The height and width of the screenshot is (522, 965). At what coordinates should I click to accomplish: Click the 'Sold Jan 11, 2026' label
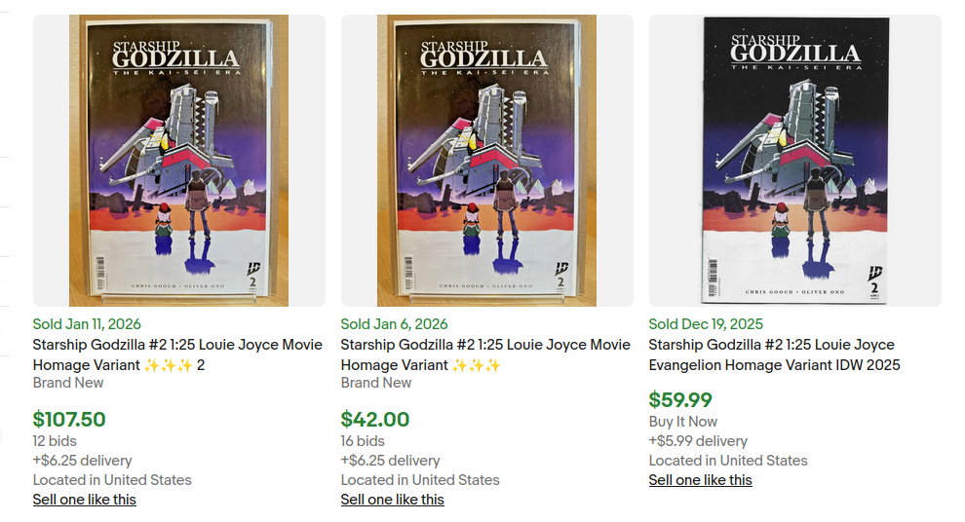pyautogui.click(x=87, y=324)
